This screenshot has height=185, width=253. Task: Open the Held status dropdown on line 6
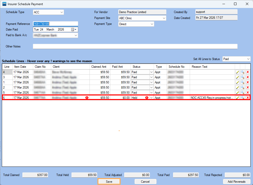point(151,98)
